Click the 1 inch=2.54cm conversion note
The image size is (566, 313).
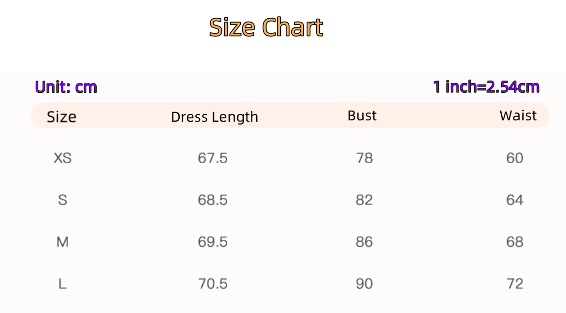tap(486, 87)
